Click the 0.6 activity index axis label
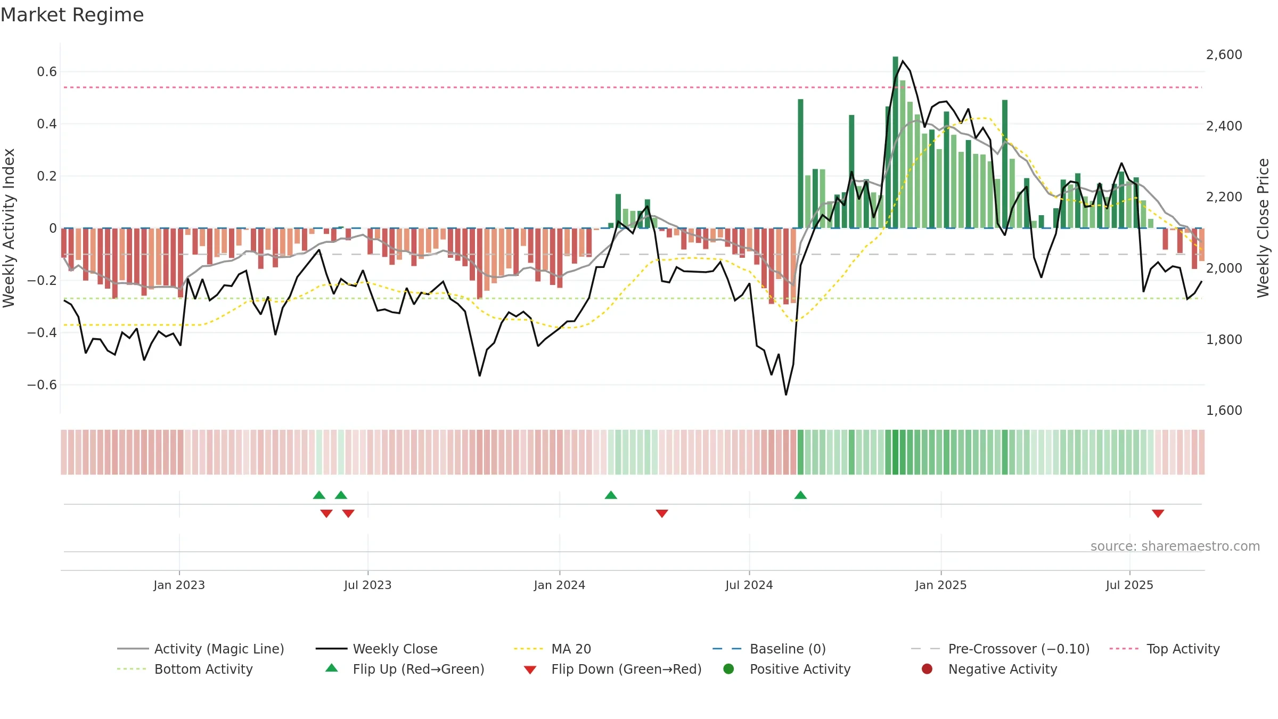Image resolution: width=1278 pixels, height=719 pixels. pyautogui.click(x=47, y=71)
